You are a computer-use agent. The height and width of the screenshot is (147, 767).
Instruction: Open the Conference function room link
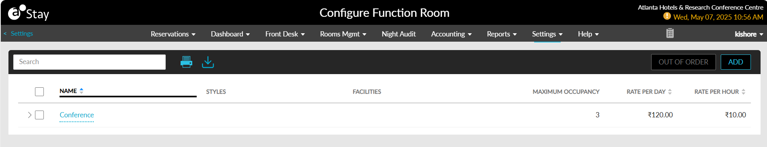tap(77, 115)
